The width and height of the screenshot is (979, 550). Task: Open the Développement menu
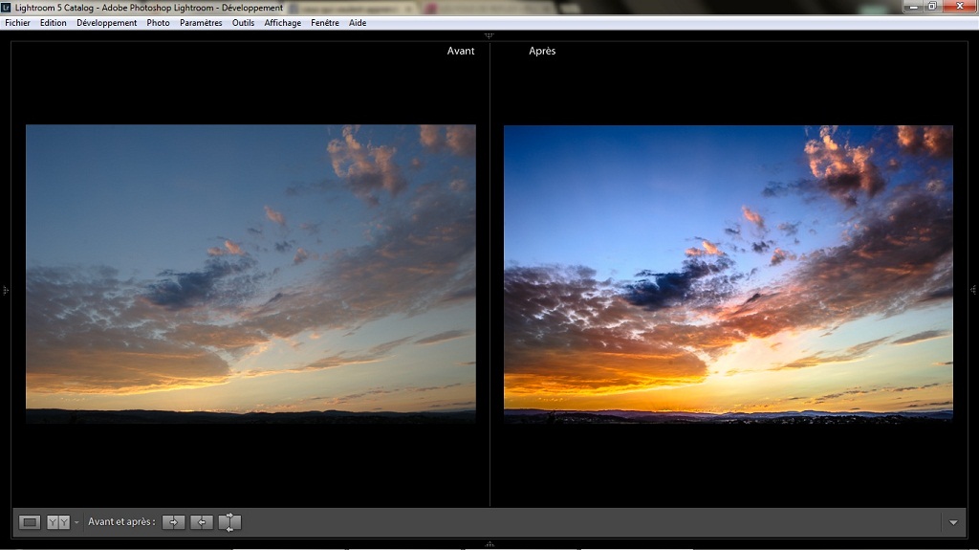107,23
